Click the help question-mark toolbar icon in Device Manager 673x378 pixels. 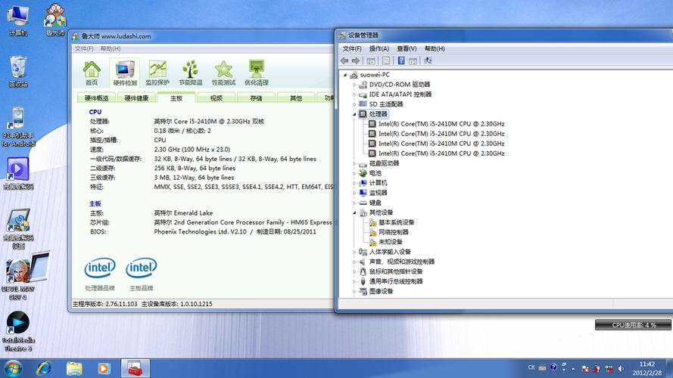[x=401, y=60]
